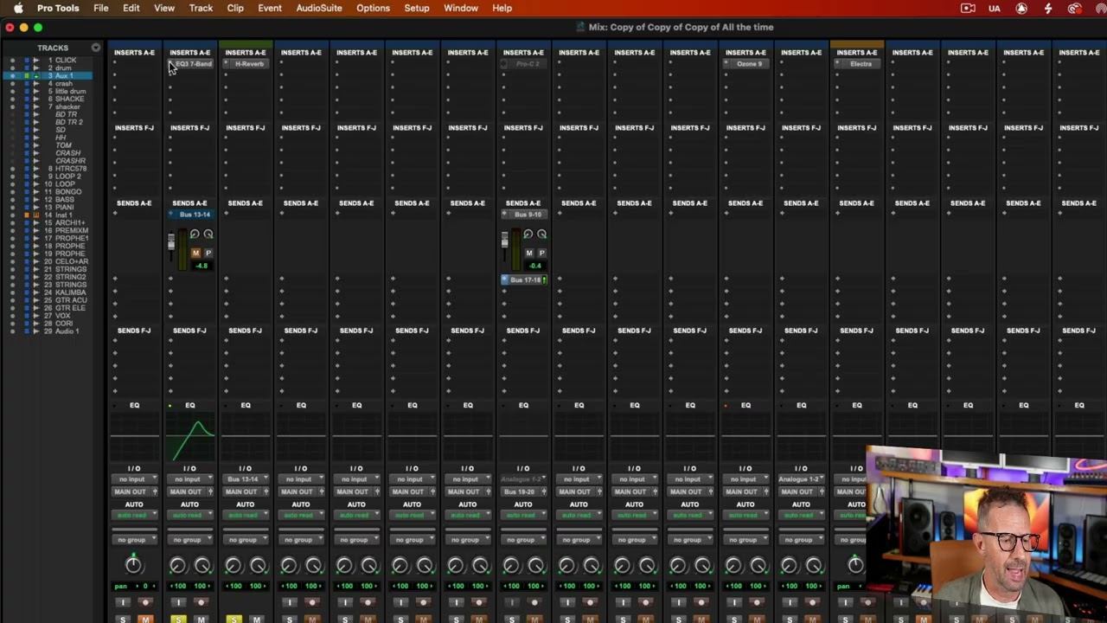Toggle pre-fader P on the Bus 13-14 send
The height and width of the screenshot is (623, 1107).
click(208, 253)
